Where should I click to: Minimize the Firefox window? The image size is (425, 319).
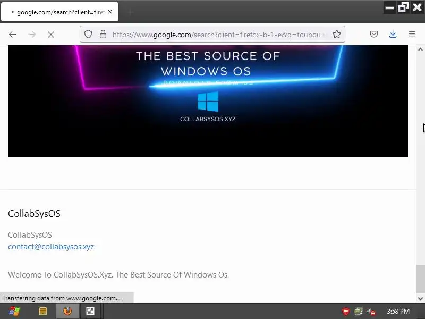click(x=389, y=7)
